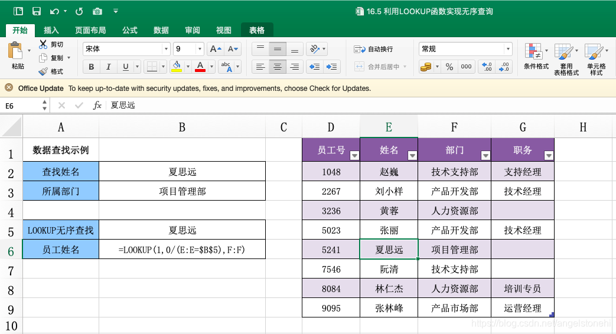Screen dimensions: 616x334
Task: Set middle vertical alignment
Action: point(278,48)
